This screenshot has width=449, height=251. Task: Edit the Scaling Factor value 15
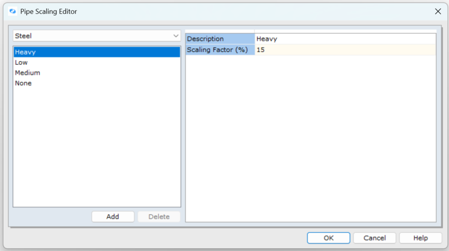click(346, 50)
